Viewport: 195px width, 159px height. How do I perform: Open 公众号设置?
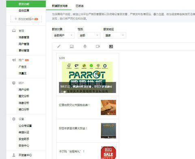[25, 126]
